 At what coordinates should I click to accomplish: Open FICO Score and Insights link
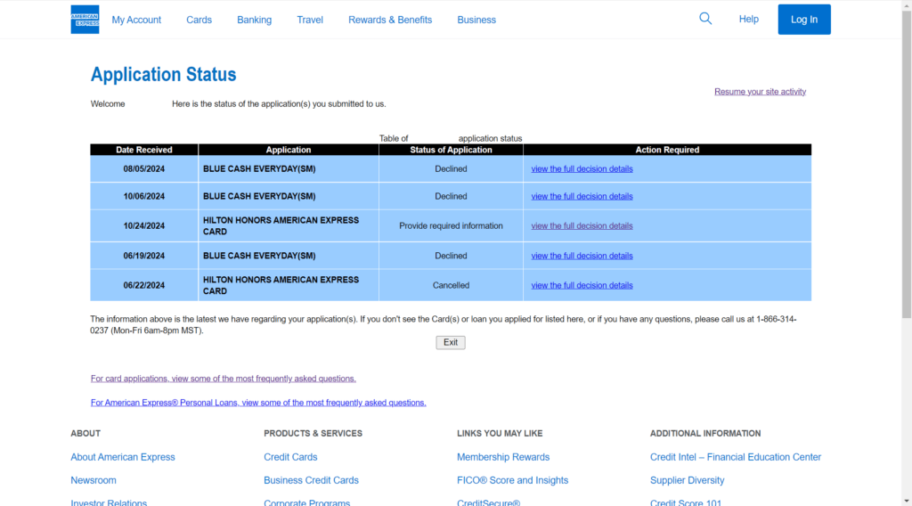tap(512, 480)
